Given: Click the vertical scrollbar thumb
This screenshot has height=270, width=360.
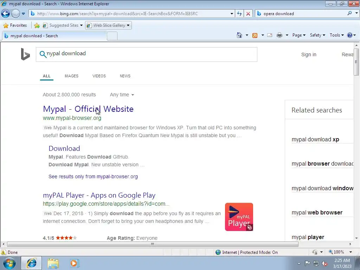Looking at the screenshot, I should point(356,62).
